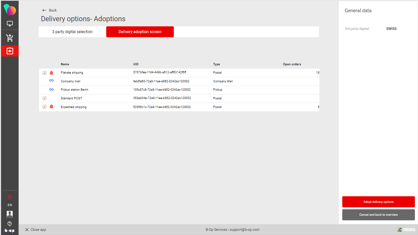Click the link icon for Pickup station Berlin
The height and width of the screenshot is (235, 418).
51,90
